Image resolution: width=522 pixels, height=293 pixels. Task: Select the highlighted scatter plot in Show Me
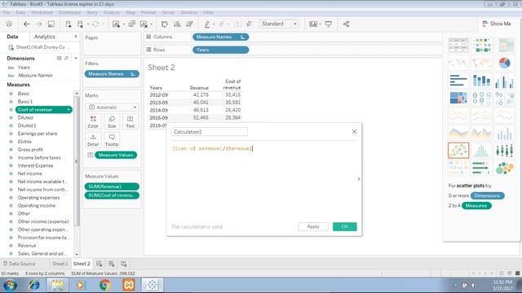(x=458, y=151)
